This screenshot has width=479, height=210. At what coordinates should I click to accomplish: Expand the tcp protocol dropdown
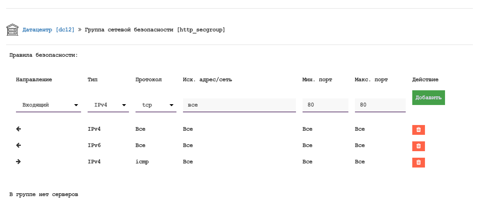tap(156, 105)
